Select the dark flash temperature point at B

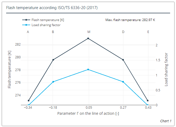[x=53, y=60]
